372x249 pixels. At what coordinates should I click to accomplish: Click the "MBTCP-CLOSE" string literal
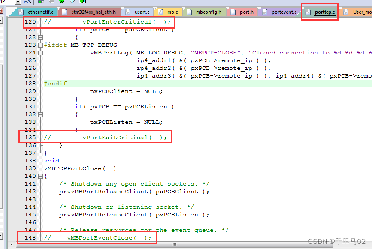(215, 53)
